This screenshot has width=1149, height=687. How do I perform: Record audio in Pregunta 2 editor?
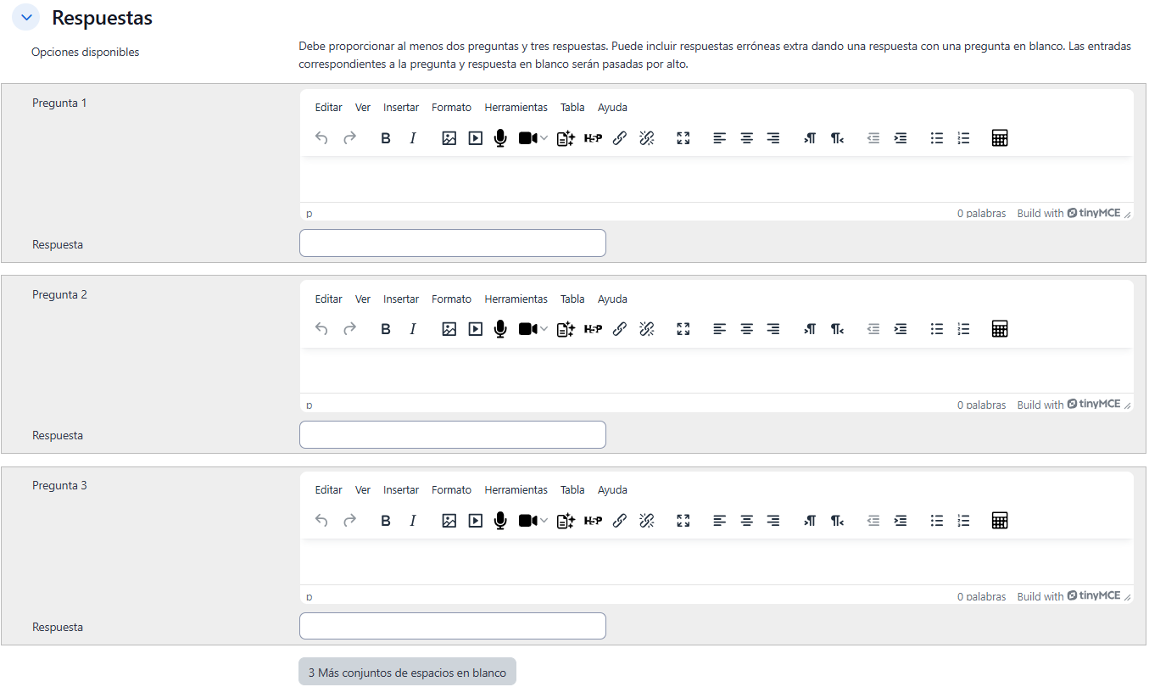pos(500,329)
